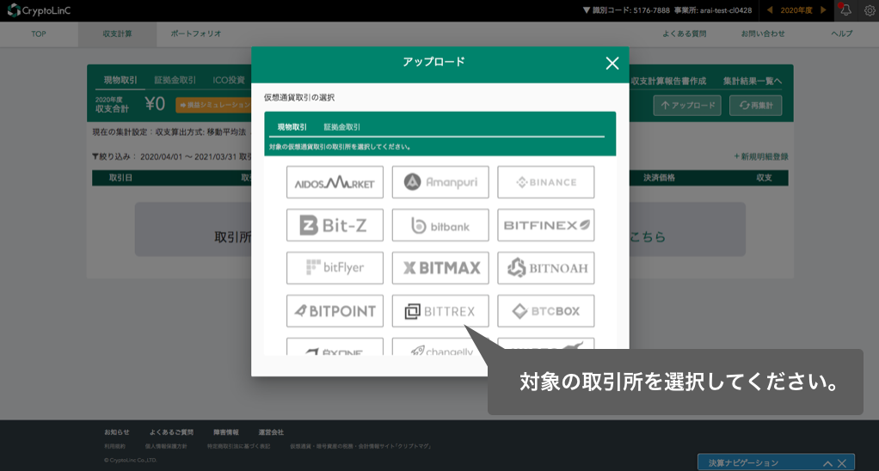Open よくあるご質問 footer link
This screenshot has width=879, height=471.
click(171, 432)
